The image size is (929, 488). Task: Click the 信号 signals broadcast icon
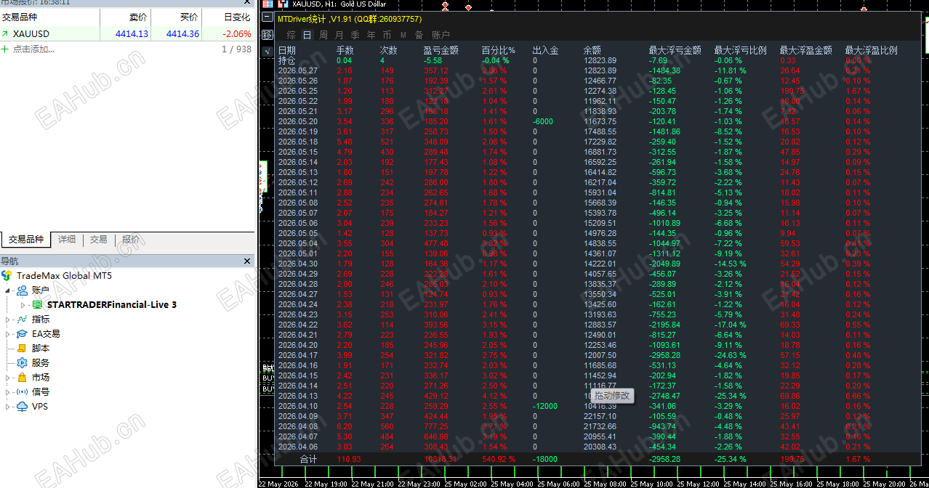point(22,392)
